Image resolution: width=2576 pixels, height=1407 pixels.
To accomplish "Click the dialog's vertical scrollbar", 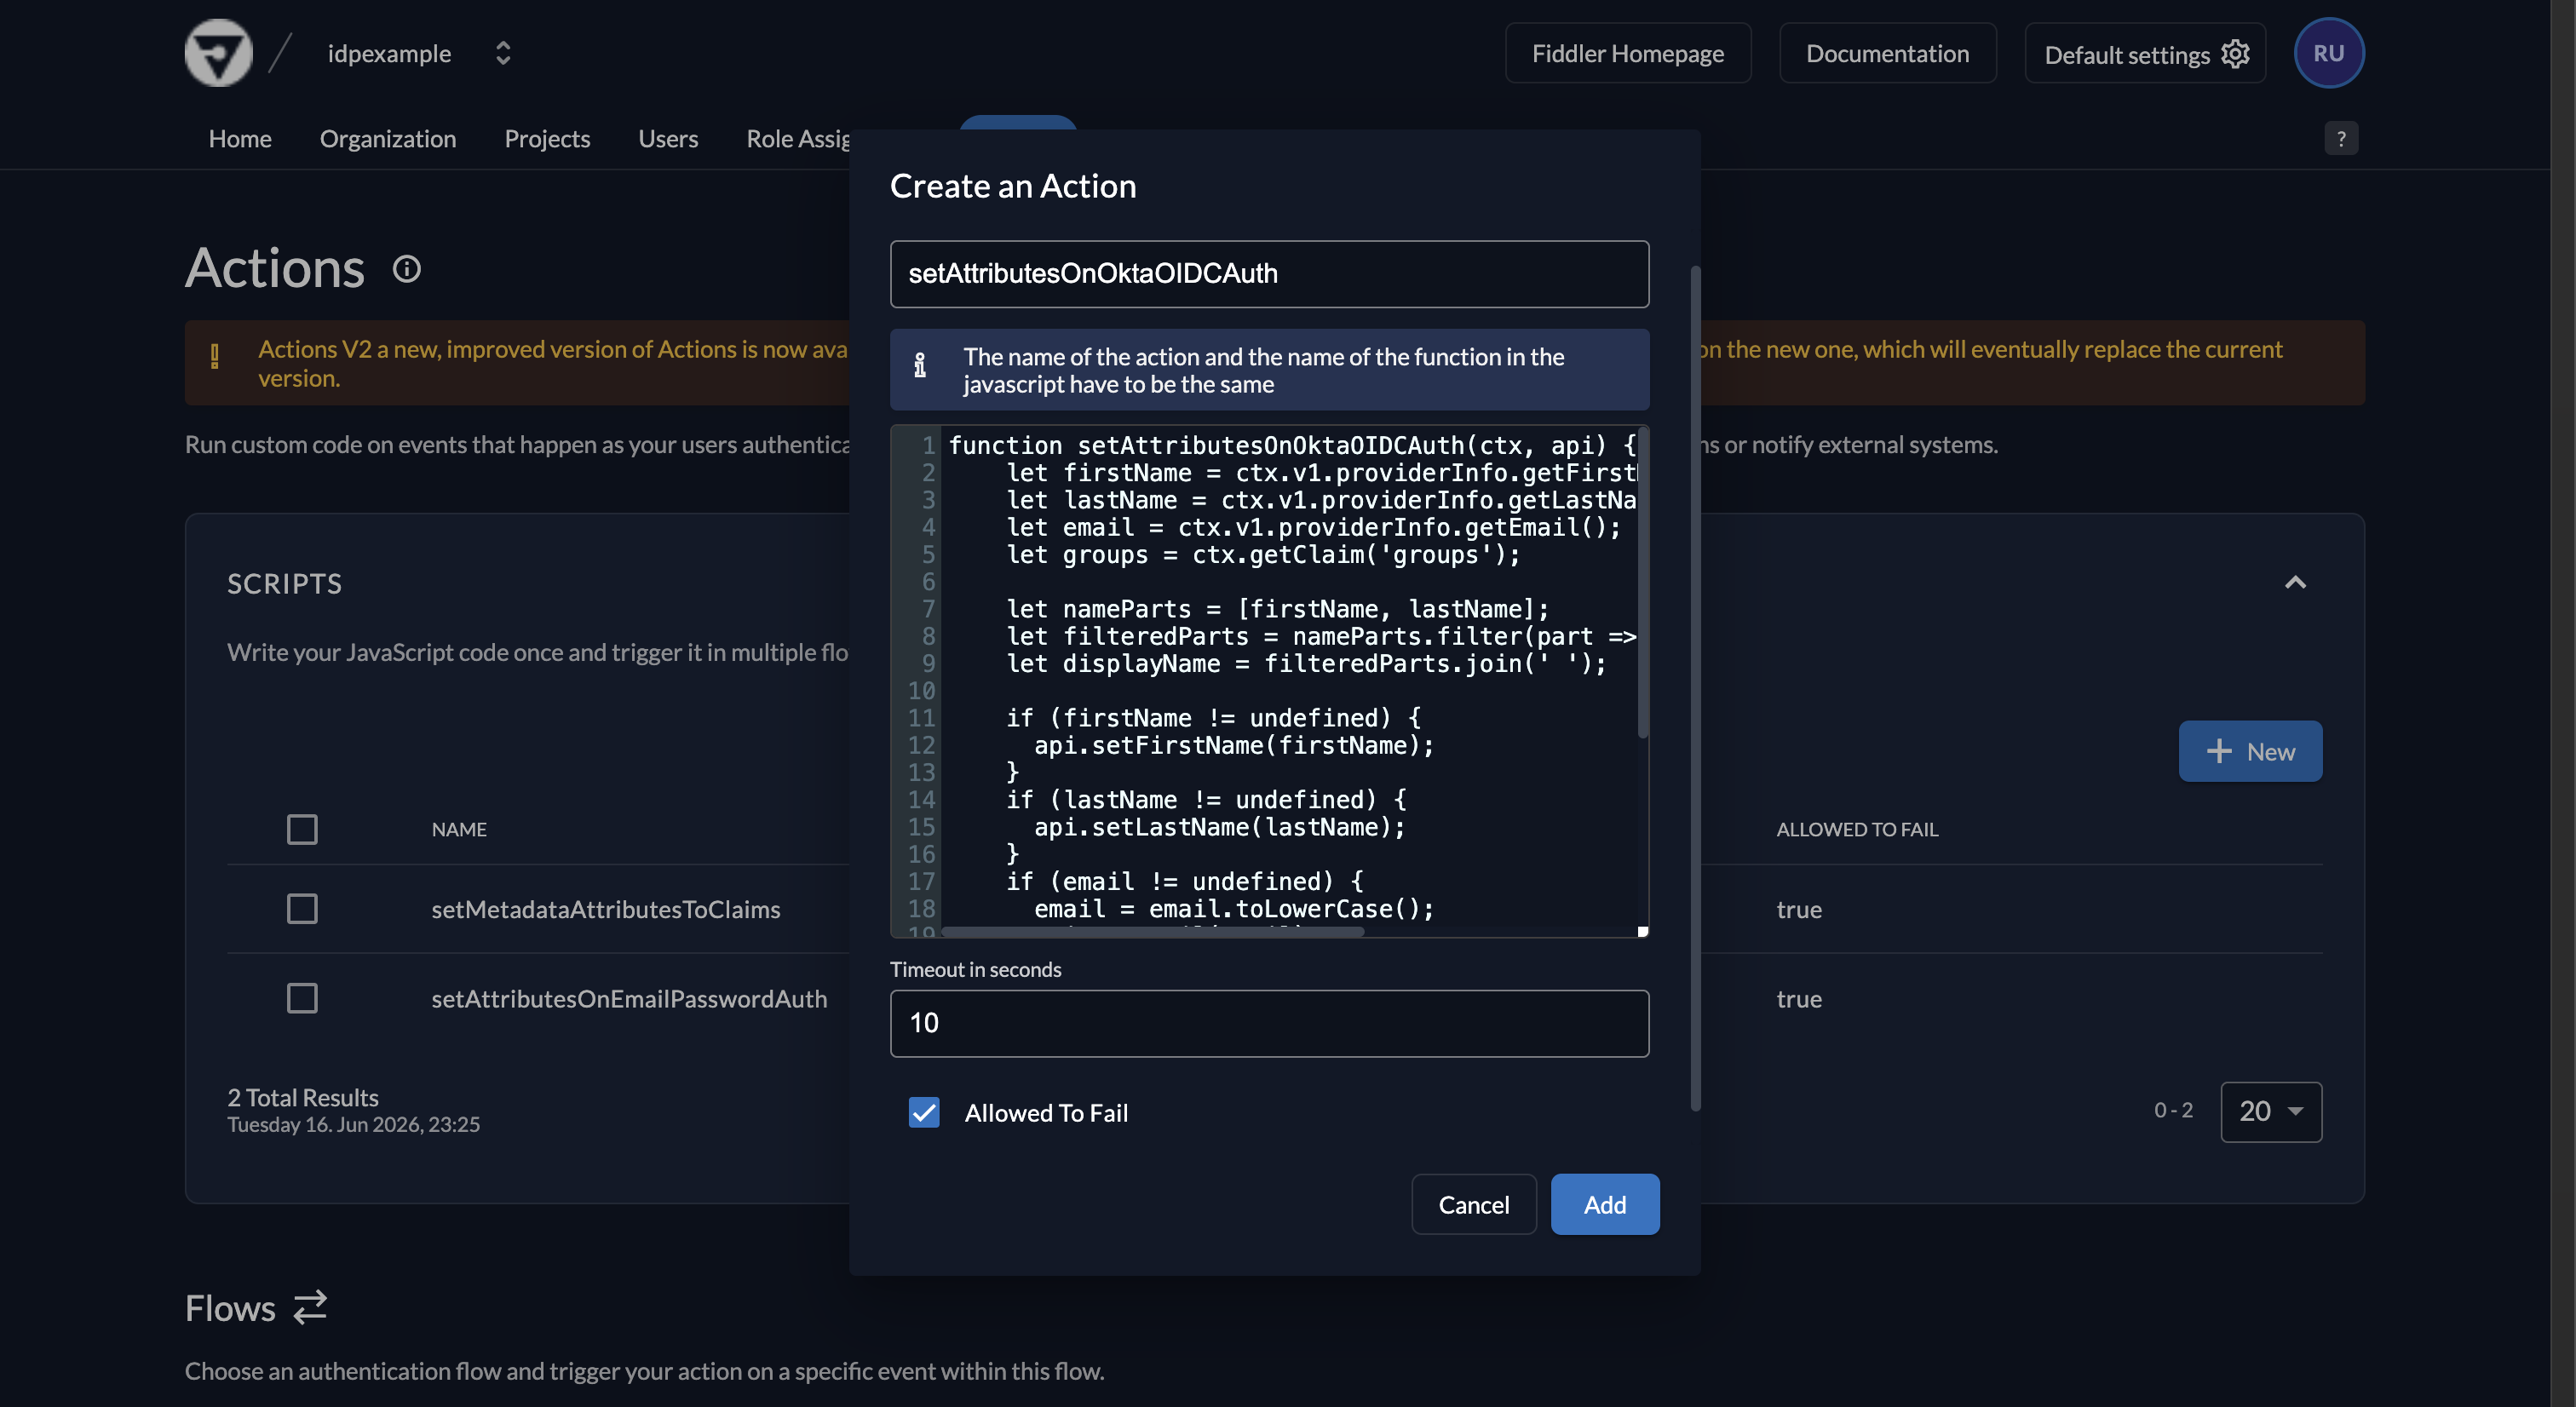I will point(1694,688).
